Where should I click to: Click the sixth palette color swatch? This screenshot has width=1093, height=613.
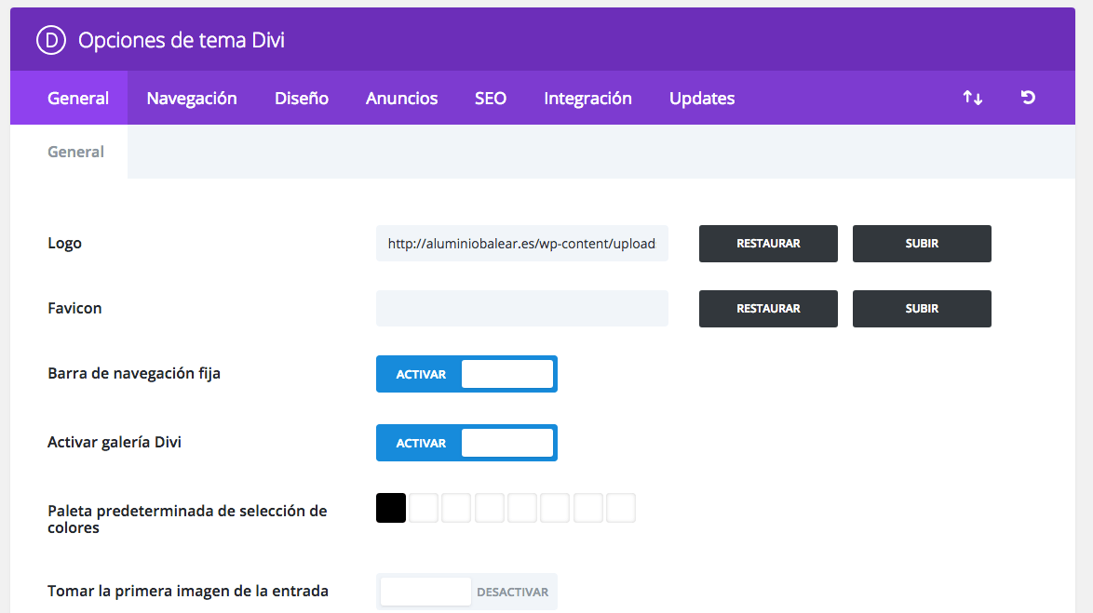(x=555, y=508)
